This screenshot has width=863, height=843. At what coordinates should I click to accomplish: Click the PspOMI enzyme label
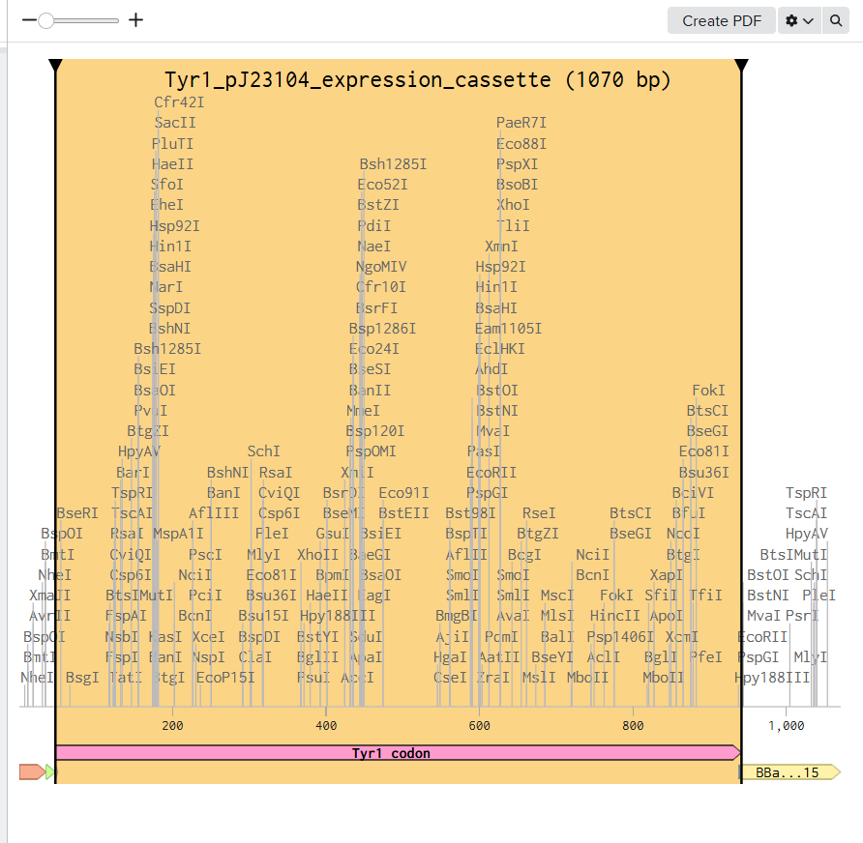point(371,451)
